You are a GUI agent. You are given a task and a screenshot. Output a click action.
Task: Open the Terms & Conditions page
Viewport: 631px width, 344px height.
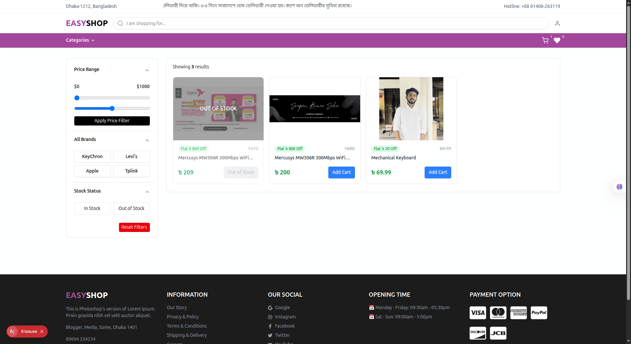186,326
